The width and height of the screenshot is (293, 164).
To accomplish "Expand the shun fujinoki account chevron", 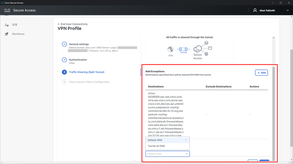I will (x=288, y=11).
